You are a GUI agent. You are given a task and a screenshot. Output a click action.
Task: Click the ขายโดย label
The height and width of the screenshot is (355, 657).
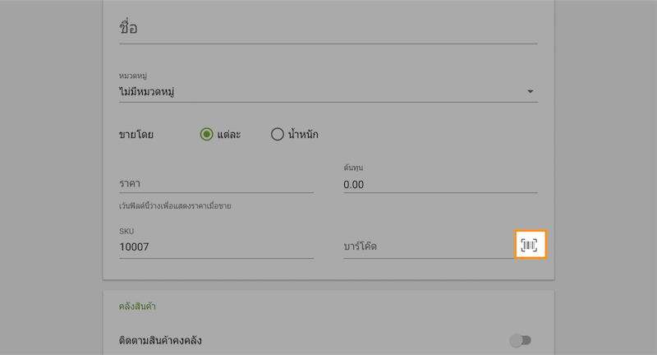[x=136, y=135]
